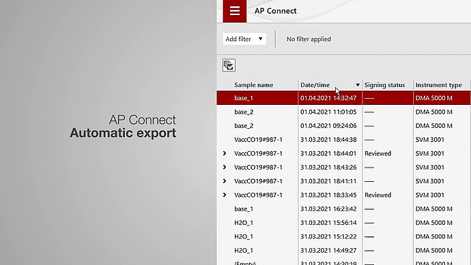Viewport: 471px width, 265px height.
Task: Expand VaccCO19#987-1 row at 18:41:11
Action: coord(225,181)
